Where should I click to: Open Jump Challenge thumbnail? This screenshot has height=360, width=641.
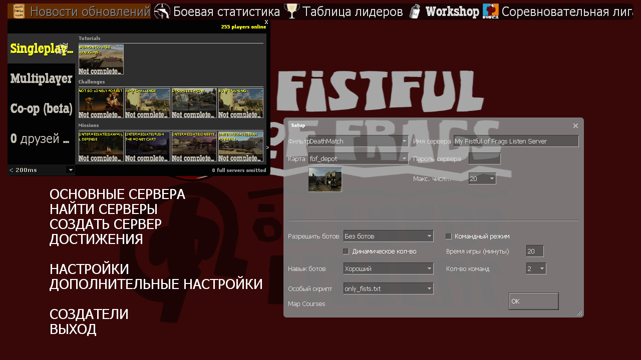click(148, 103)
